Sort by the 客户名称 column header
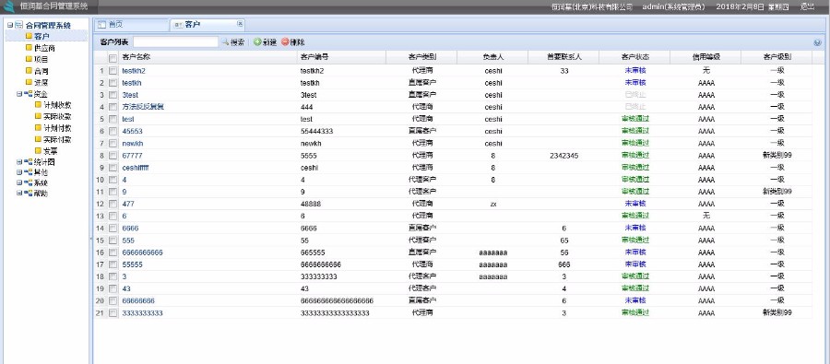 click(x=207, y=57)
